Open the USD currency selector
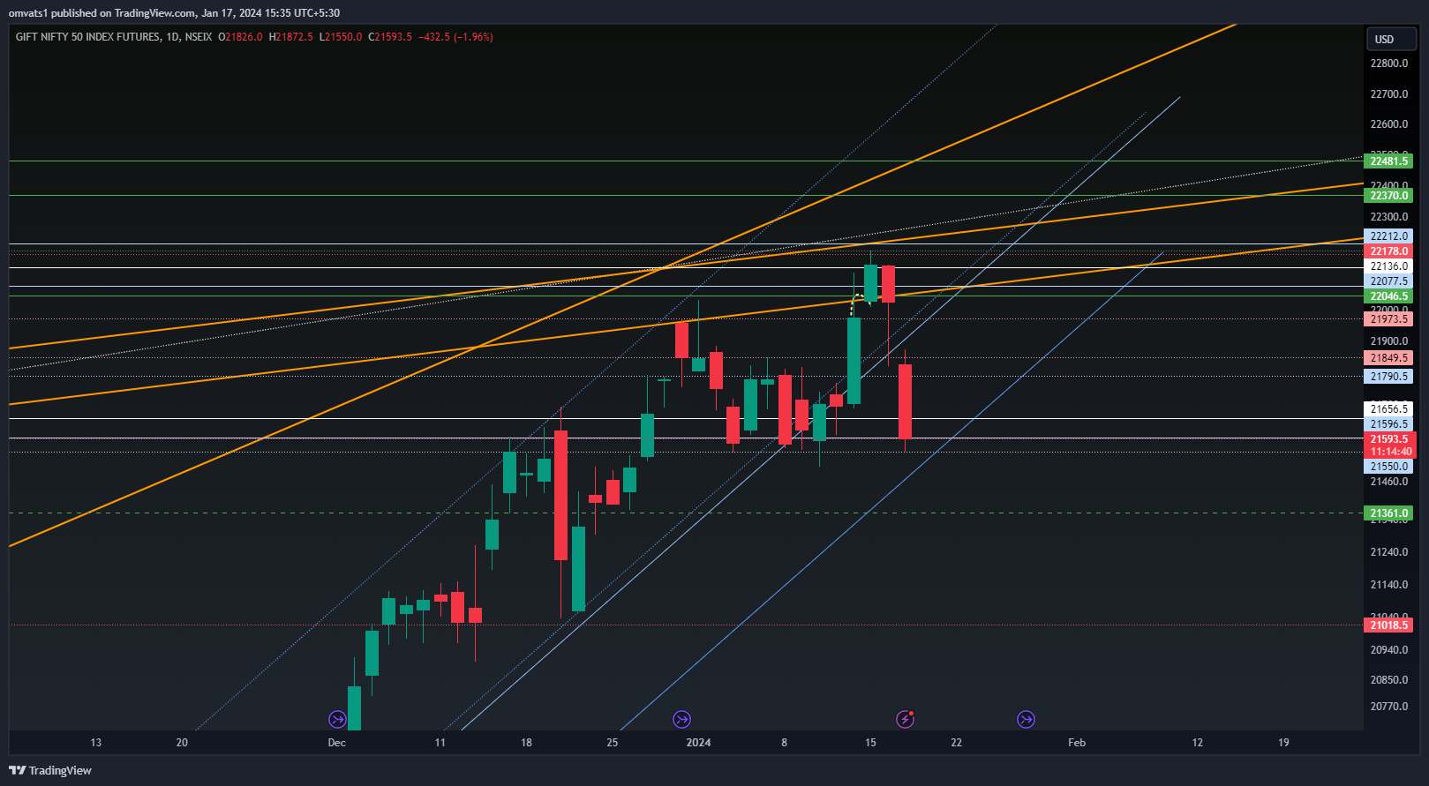The image size is (1429, 786). point(1391,39)
